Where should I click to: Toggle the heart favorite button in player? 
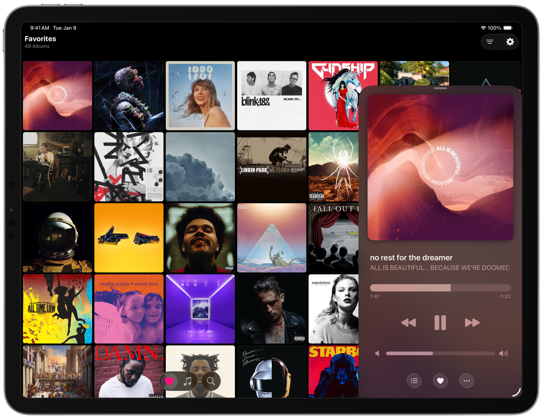(440, 381)
